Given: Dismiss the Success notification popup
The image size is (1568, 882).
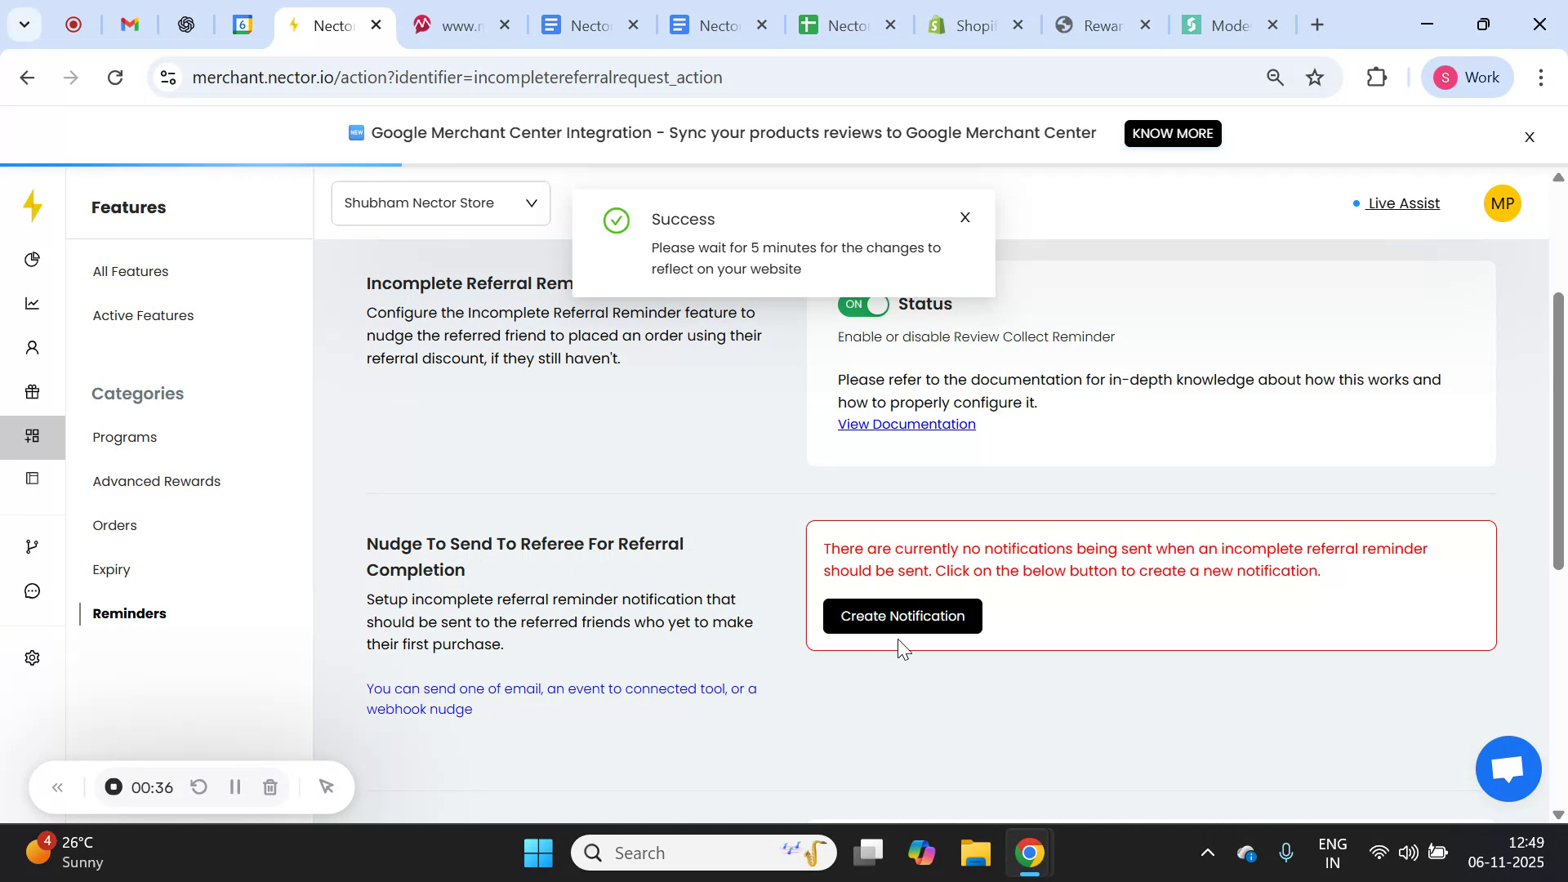Looking at the screenshot, I should (x=964, y=217).
